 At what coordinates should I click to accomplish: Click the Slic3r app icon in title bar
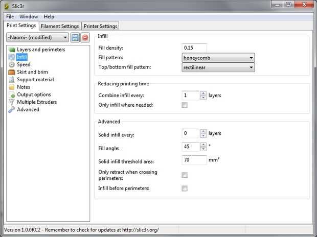click(x=7, y=6)
